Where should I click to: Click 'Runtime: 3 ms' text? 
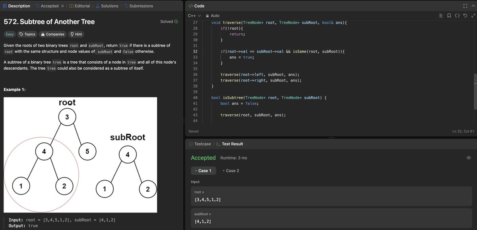[x=234, y=158]
